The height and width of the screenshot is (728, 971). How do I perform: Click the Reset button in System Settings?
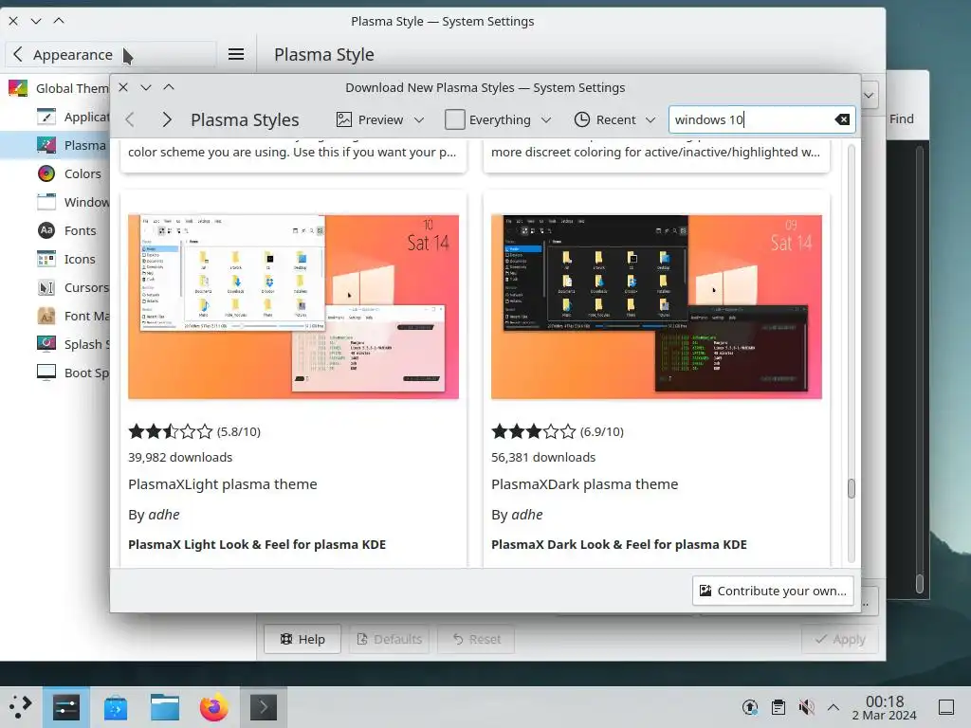[x=477, y=639]
